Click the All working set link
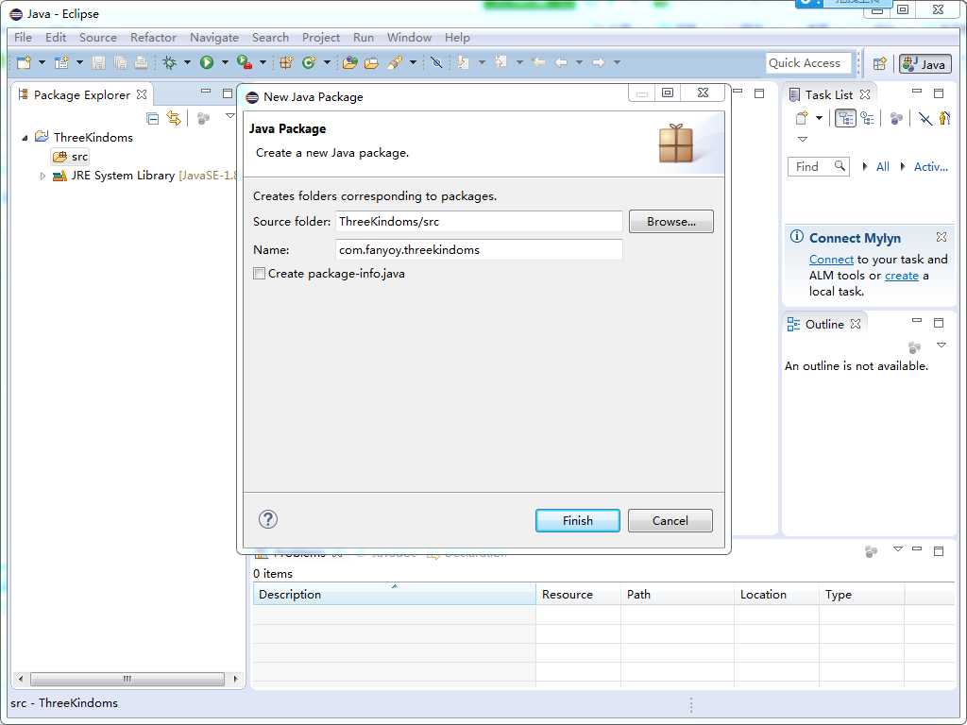 [x=883, y=166]
